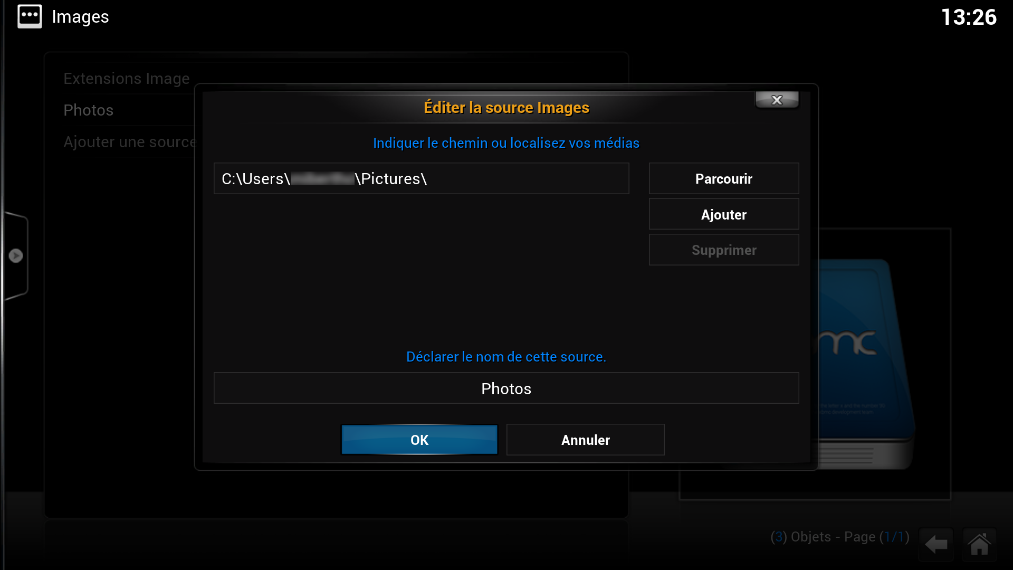Choose Ajouter une source entry
This screenshot has width=1013, height=570.
point(129,142)
